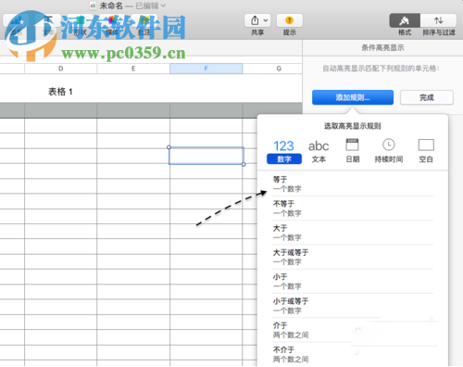Open the Share (共享) toolbar button
The height and width of the screenshot is (367, 463).
click(257, 20)
